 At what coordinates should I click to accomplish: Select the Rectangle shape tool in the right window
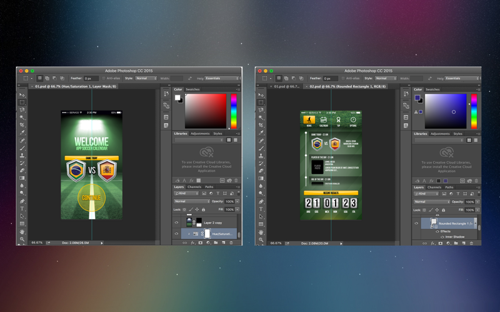tap(261, 224)
